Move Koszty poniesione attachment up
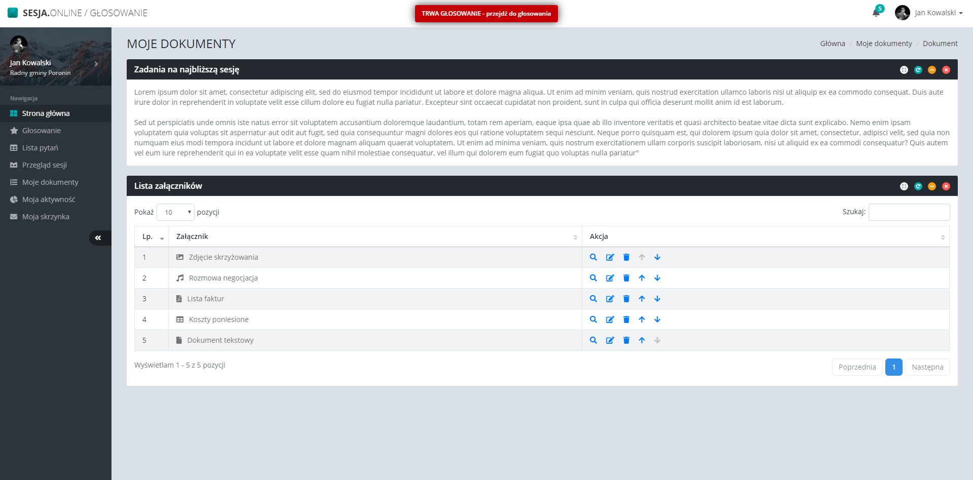The width and height of the screenshot is (973, 480). coord(642,319)
